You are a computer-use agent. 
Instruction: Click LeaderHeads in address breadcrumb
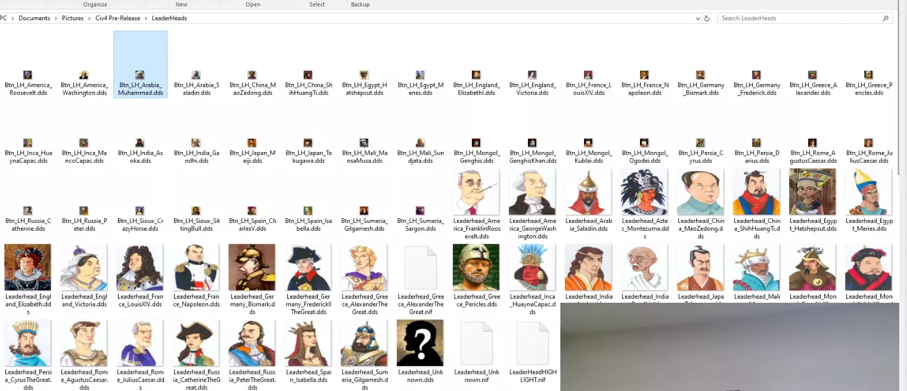pos(169,18)
